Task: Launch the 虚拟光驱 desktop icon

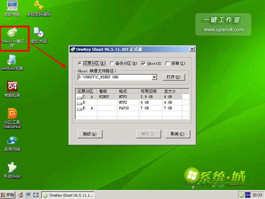Action: [x=39, y=35]
